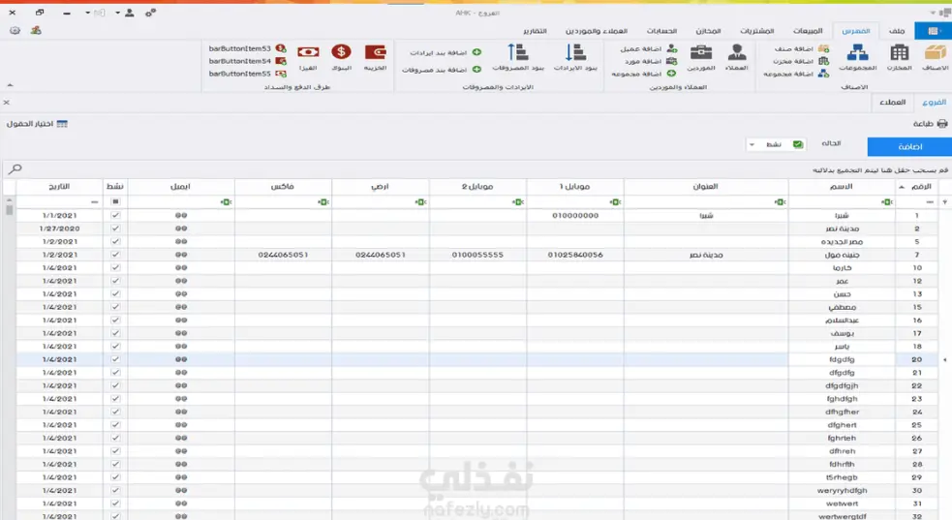
Task: Close the open document tab with X
Action: [x=7, y=103]
